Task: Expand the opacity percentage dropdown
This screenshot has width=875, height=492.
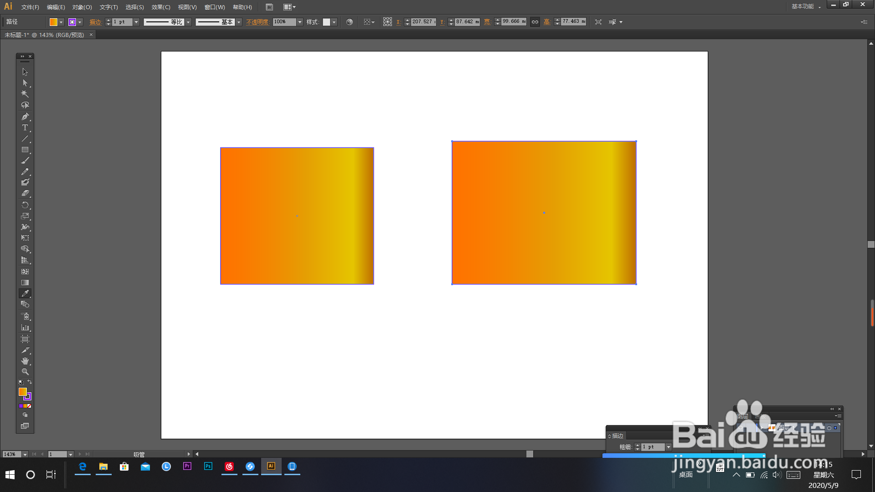Action: tap(300, 22)
